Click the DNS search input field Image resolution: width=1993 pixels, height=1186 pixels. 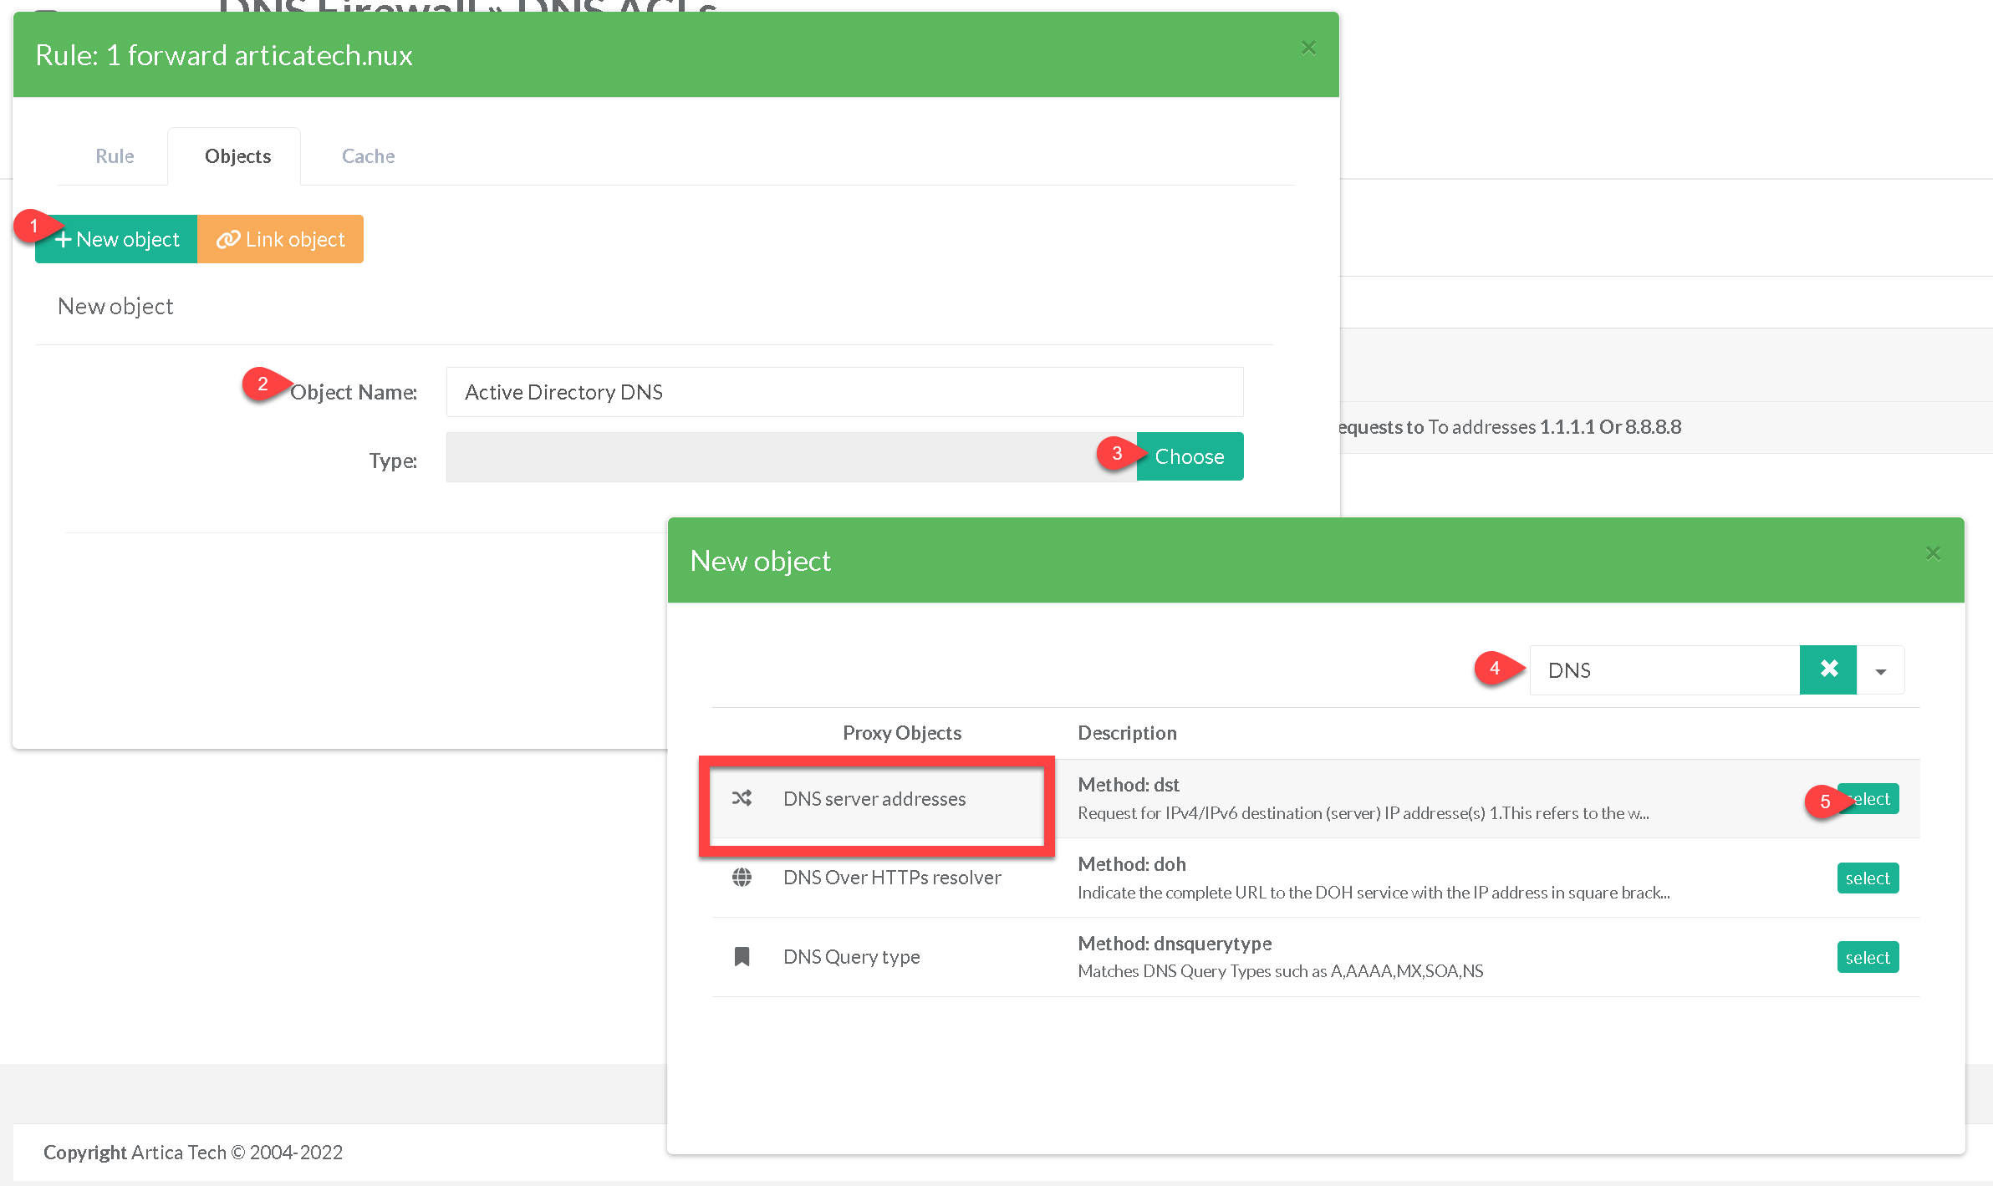1664,670
